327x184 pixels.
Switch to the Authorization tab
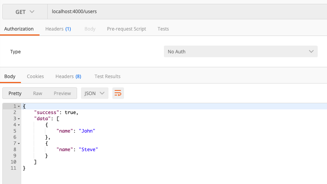coord(19,29)
